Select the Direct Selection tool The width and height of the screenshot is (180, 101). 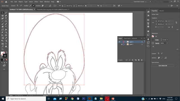(x=3, y=13)
